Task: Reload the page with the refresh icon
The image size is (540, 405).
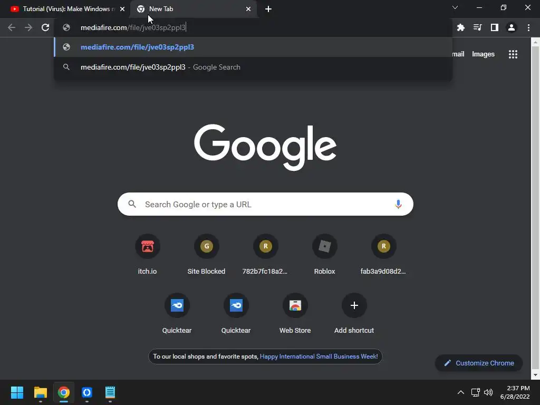Action: coord(45,27)
